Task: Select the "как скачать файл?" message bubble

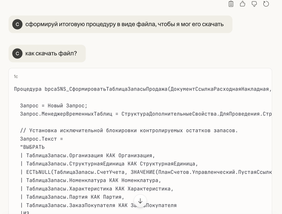Action: (51, 53)
